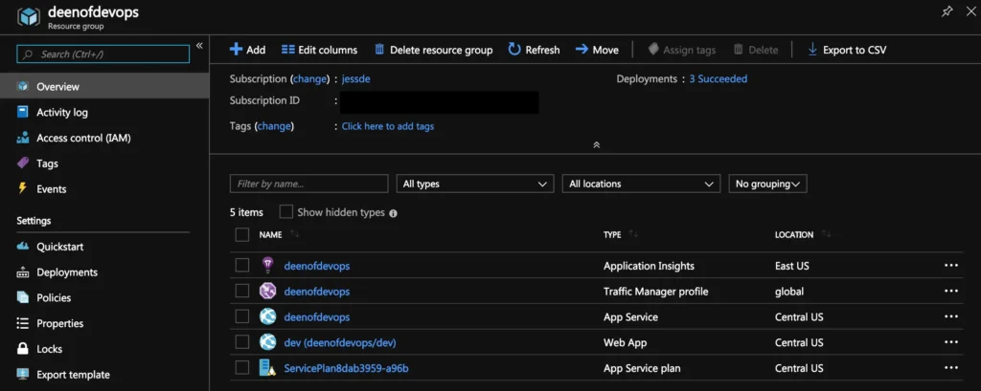Screen dimensions: 981x391
Task: Click the Delete resource group trash icon
Action: coord(380,50)
